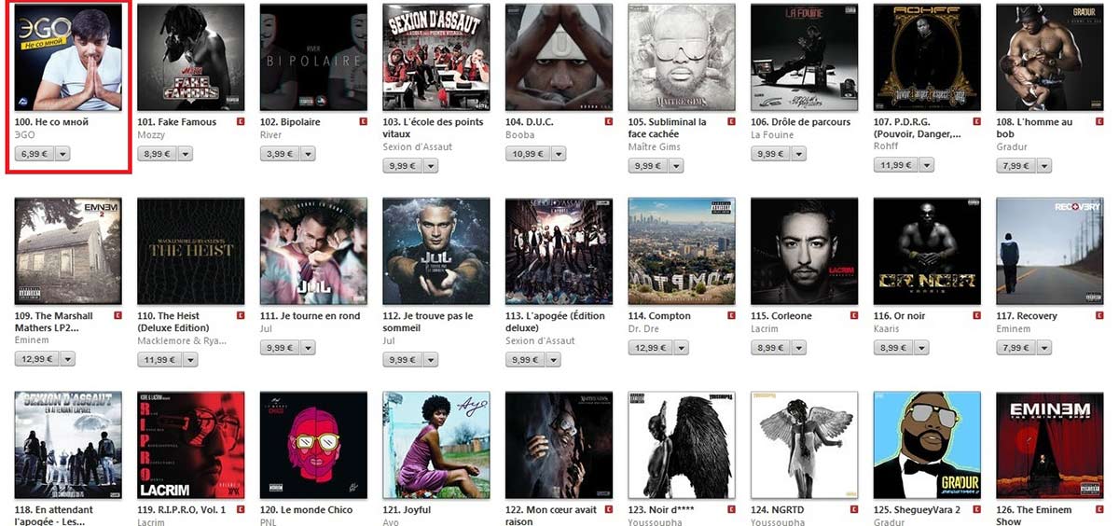Click the explicit badge beside Corleone
The image size is (1119, 526).
pyautogui.click(x=854, y=315)
